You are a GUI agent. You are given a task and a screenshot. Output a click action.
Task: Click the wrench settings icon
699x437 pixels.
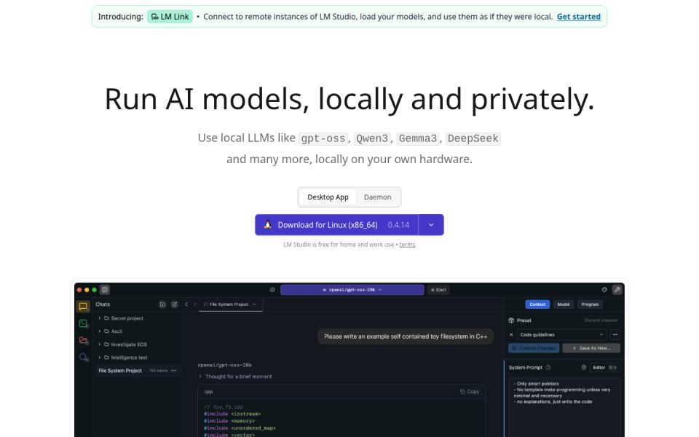pos(617,290)
